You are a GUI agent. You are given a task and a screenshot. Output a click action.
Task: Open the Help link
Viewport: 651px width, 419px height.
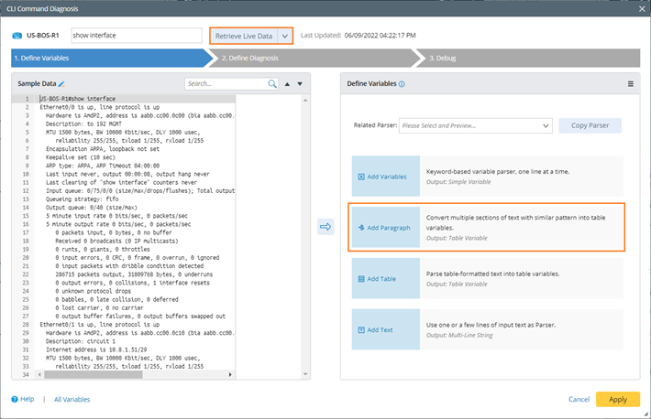coord(27,399)
